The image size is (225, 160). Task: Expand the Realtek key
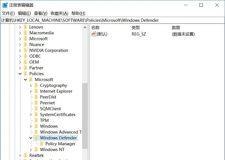tap(20, 156)
